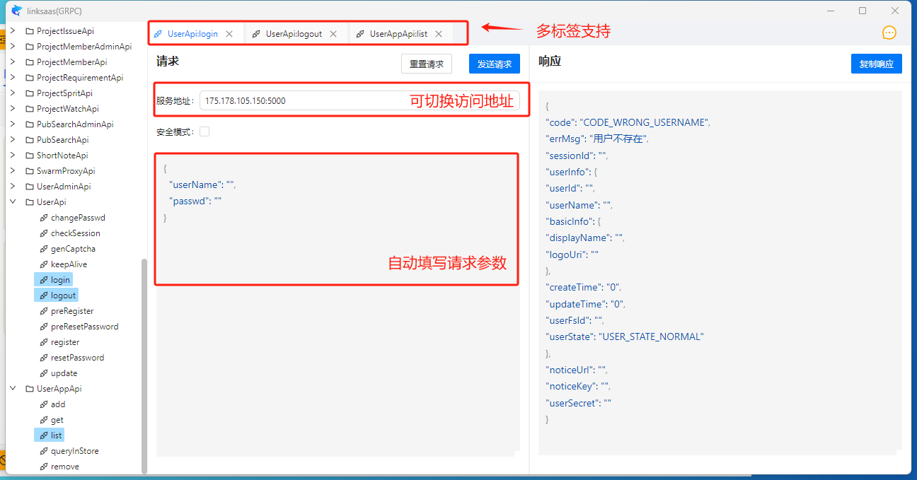Expand the ProjectSpritApi node
This screenshot has width=917, height=480.
pyautogui.click(x=12, y=93)
